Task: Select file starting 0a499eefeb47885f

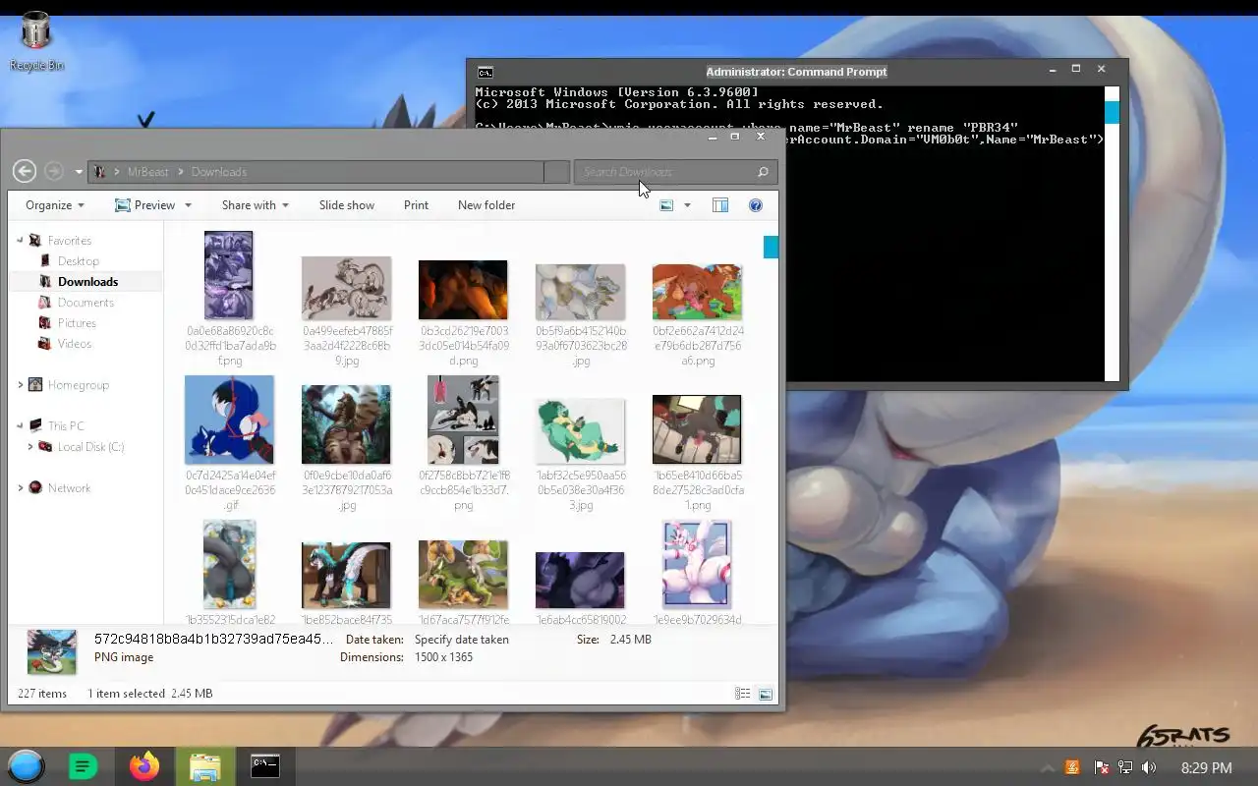Action: coord(347,310)
